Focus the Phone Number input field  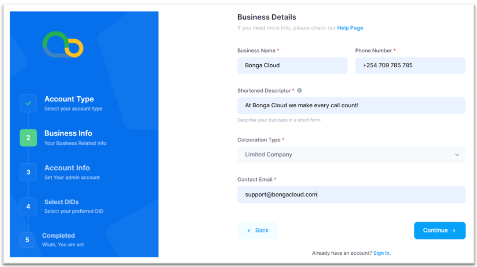(410, 66)
